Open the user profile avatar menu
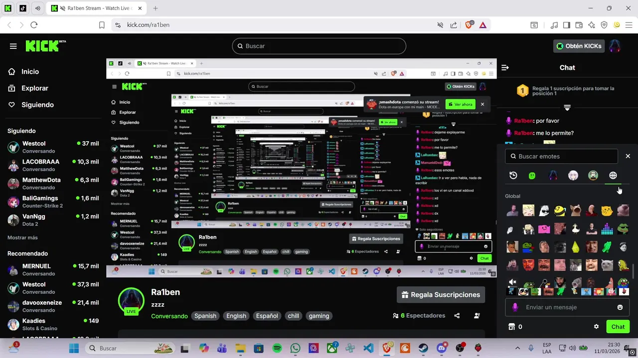Image resolution: width=638 pixels, height=358 pixels. coord(615,46)
